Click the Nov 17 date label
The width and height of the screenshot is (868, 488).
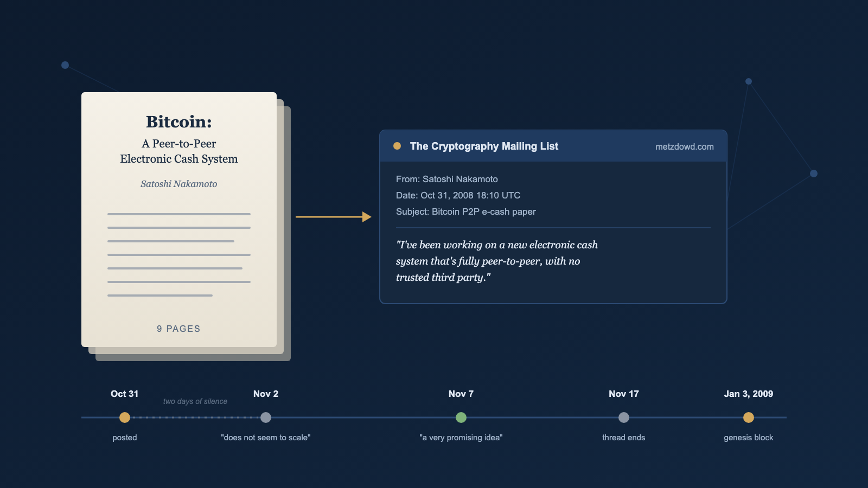click(624, 394)
